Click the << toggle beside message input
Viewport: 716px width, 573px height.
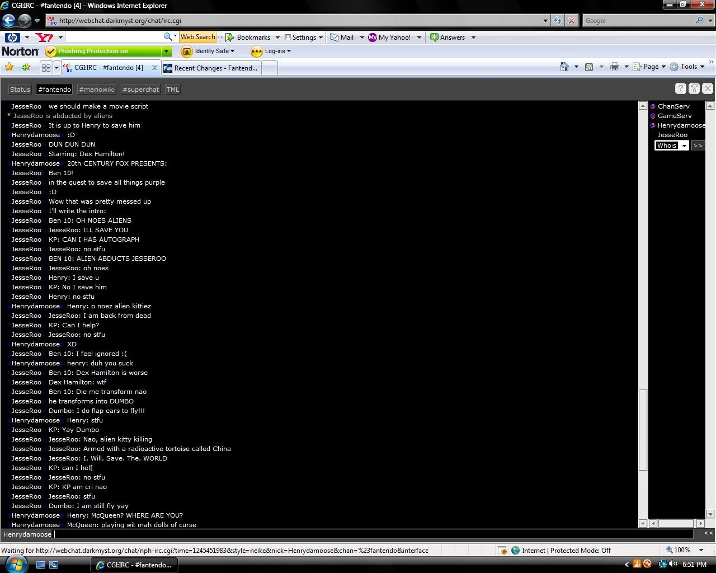pos(709,533)
